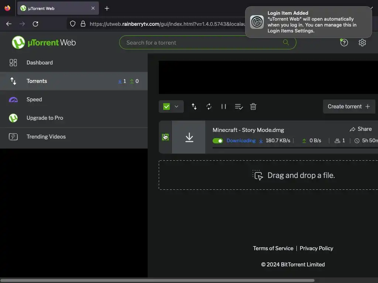Click the Firefox icon in tab bar

click(x=7, y=8)
